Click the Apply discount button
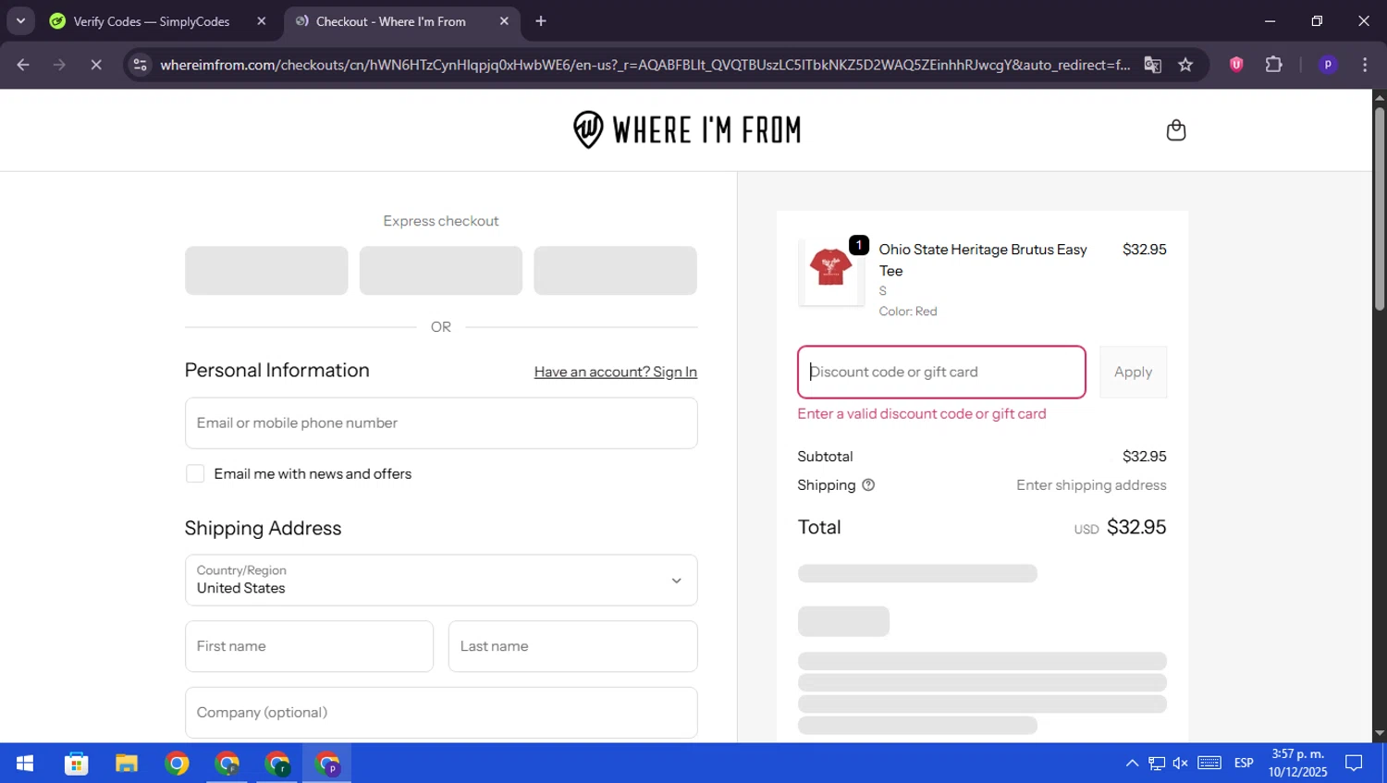 point(1133,373)
